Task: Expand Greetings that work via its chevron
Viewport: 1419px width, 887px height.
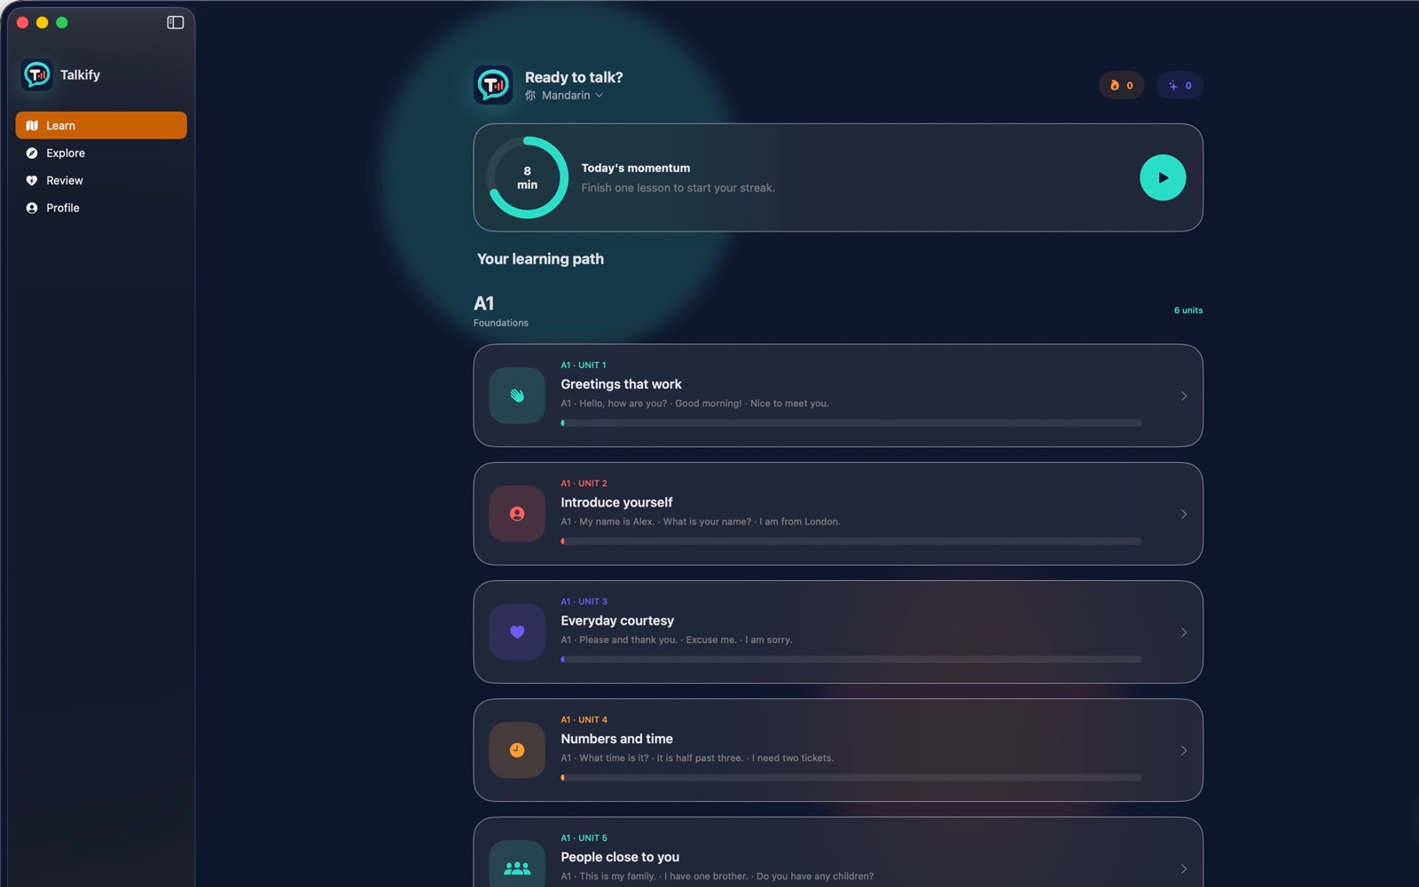Action: [1184, 396]
